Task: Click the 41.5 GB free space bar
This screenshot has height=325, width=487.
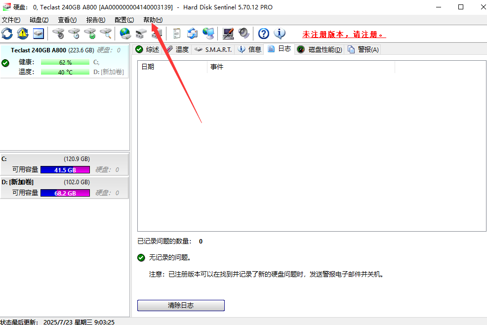Action: (x=65, y=170)
